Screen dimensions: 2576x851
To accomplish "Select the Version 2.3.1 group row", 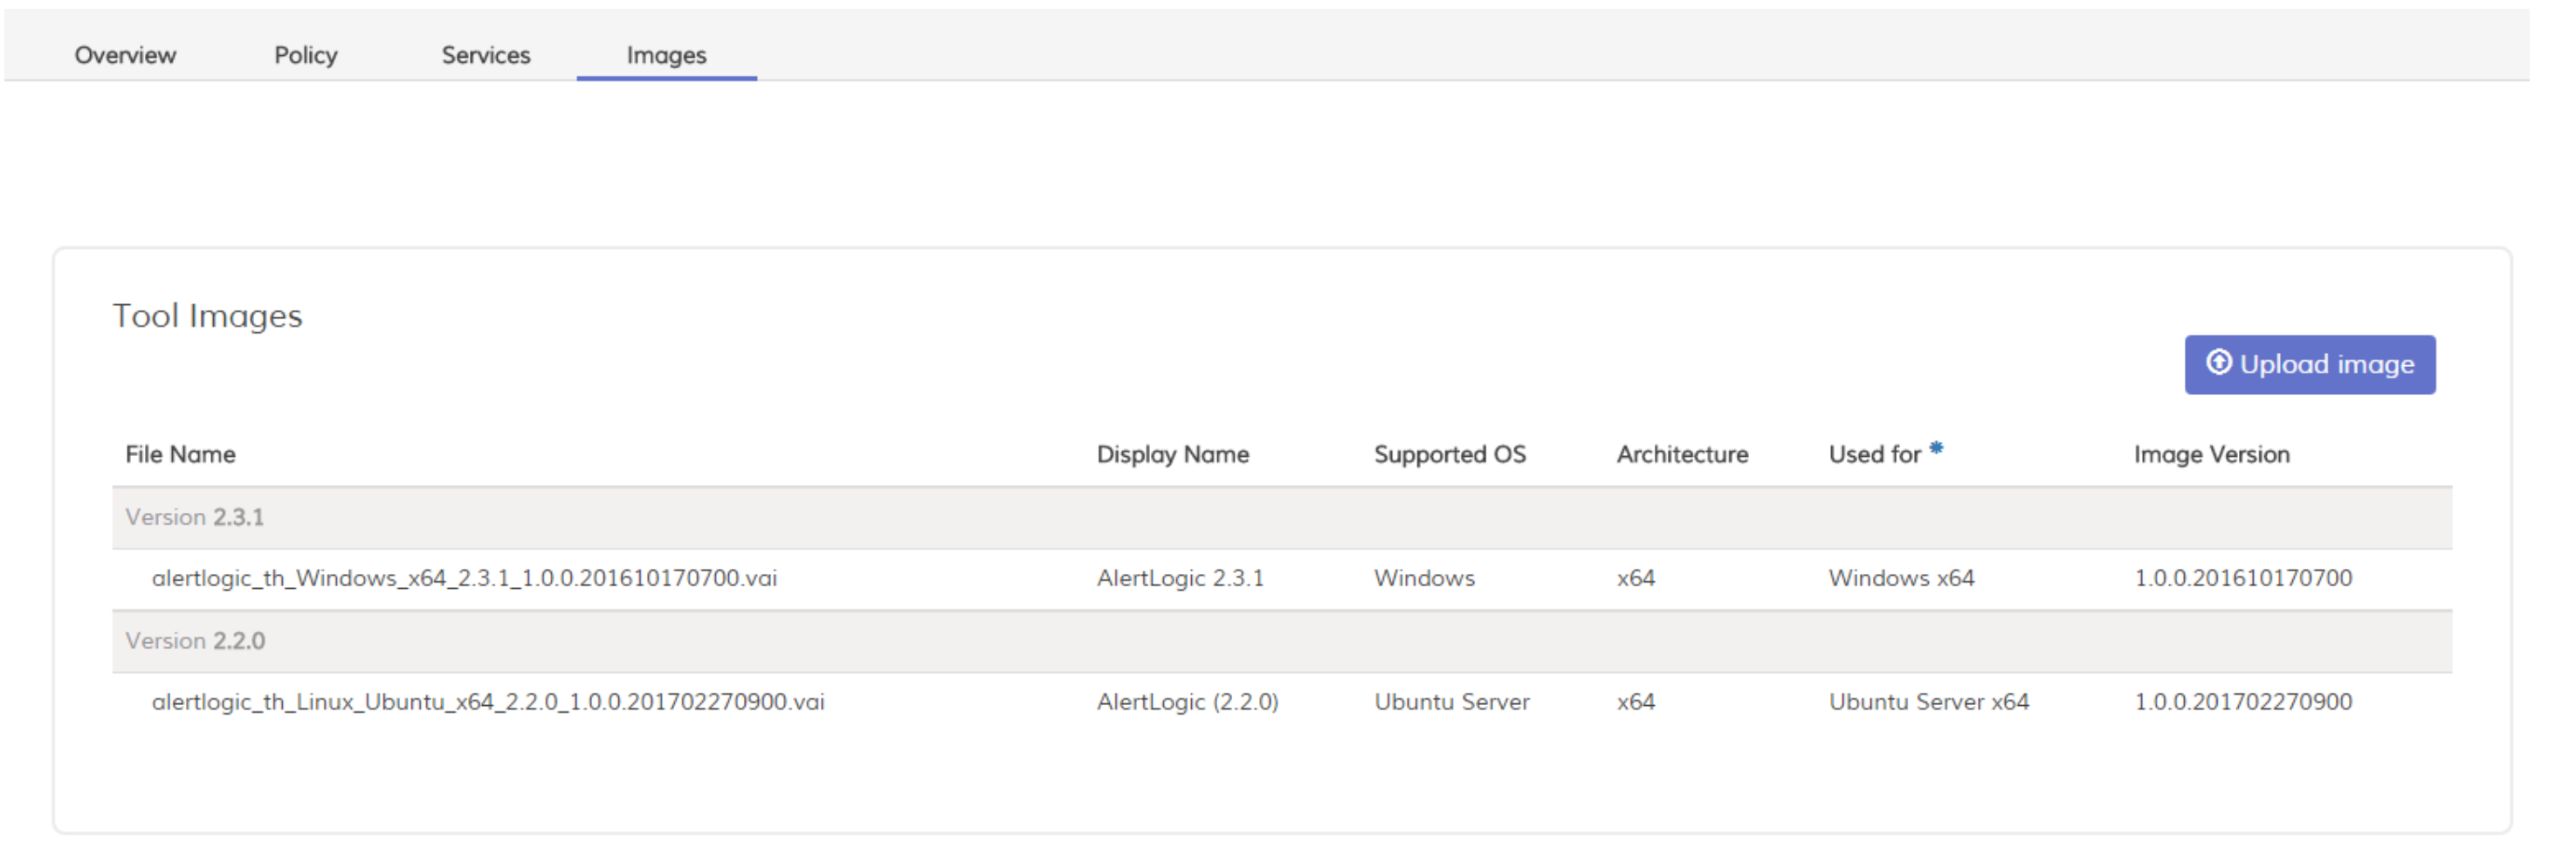I will pyautogui.click(x=1281, y=518).
